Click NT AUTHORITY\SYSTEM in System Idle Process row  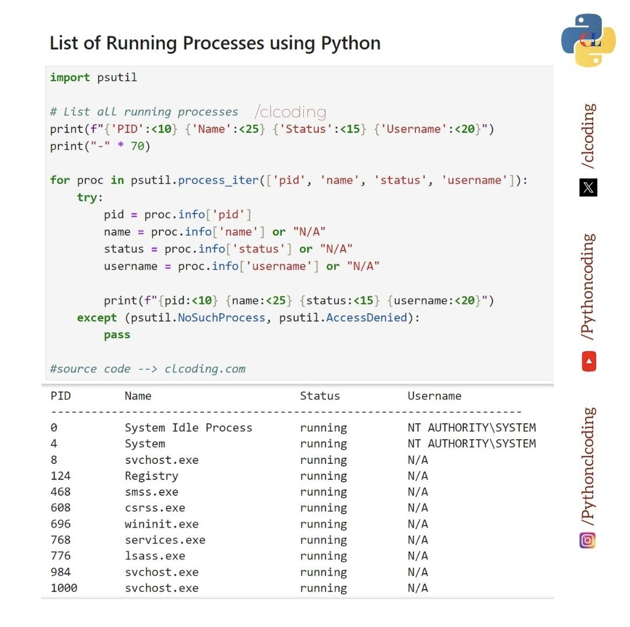(472, 428)
